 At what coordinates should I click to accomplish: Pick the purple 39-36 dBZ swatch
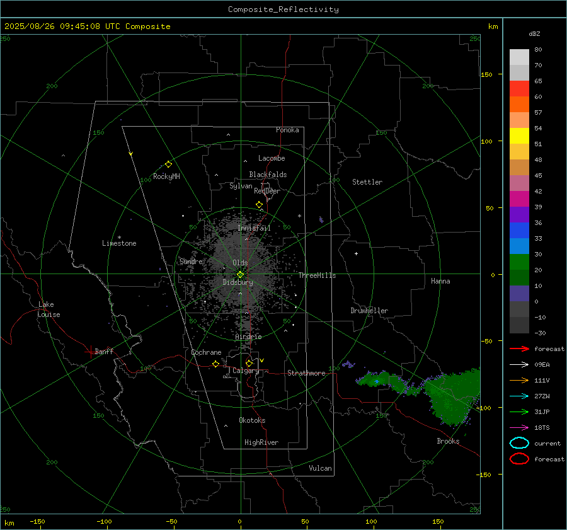point(519,215)
